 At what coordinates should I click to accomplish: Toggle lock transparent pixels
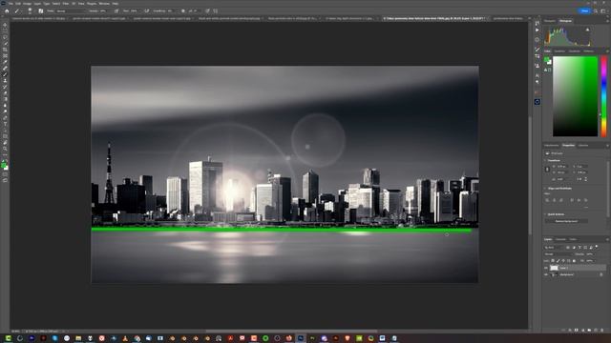553,261
